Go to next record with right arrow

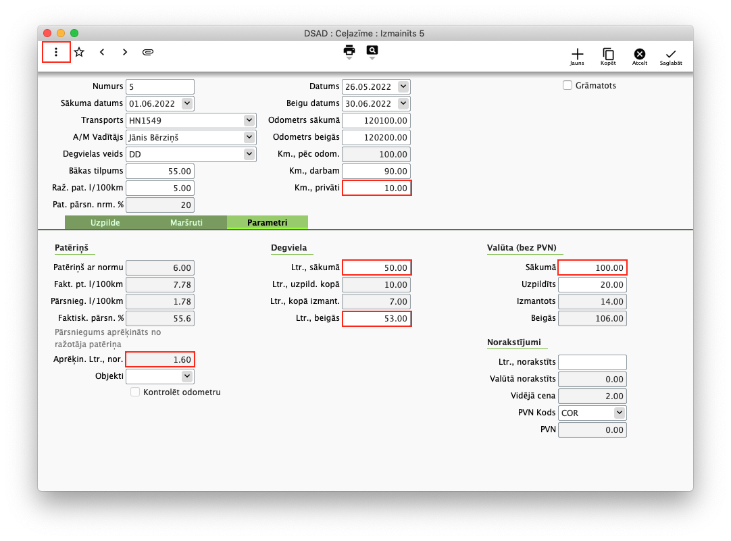(x=125, y=52)
